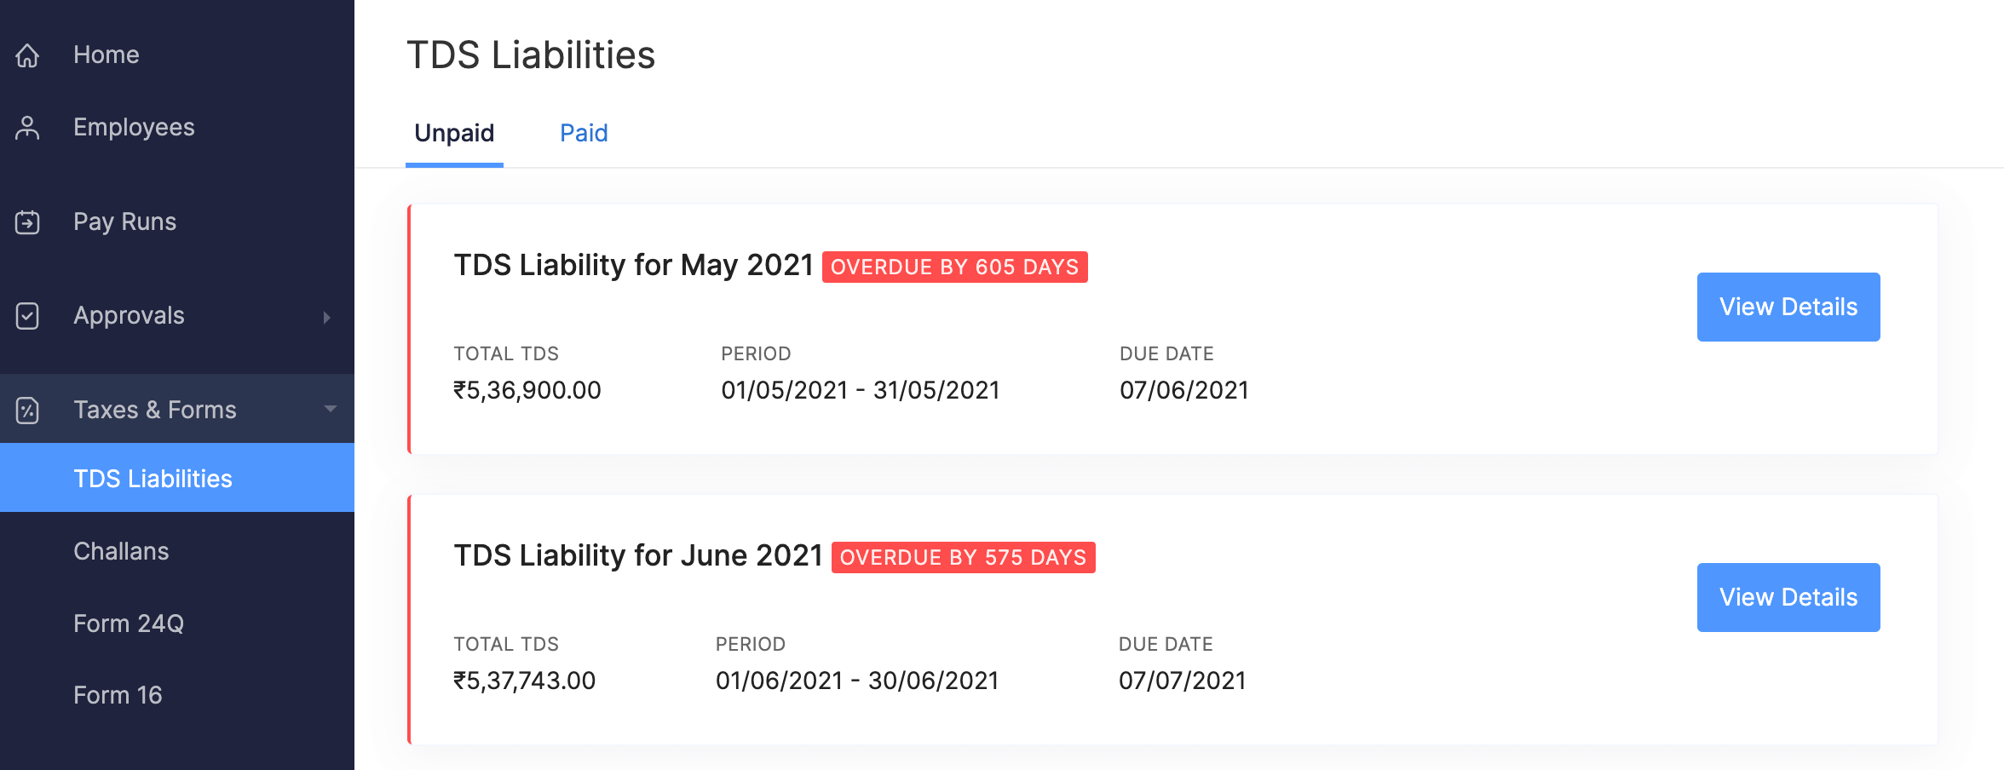The width and height of the screenshot is (2004, 770).
Task: Open the Employees menu item
Action: (x=134, y=127)
